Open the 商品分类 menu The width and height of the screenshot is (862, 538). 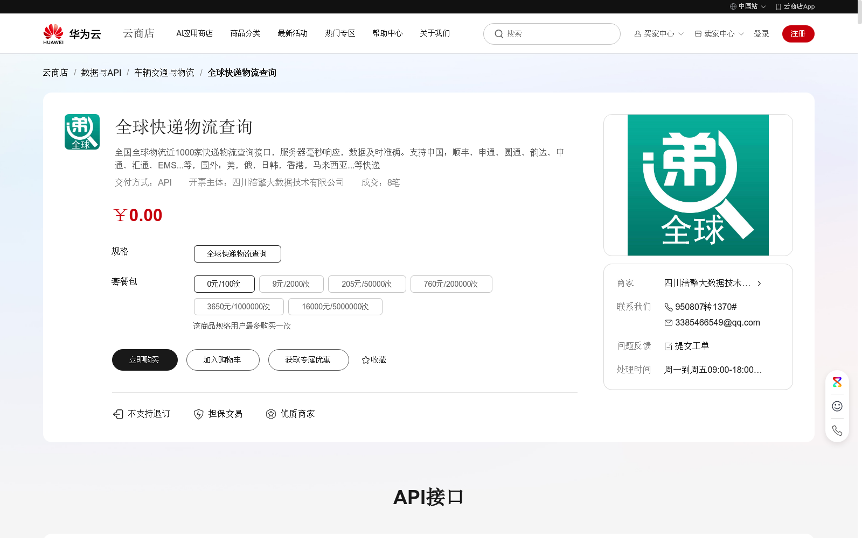(x=245, y=33)
